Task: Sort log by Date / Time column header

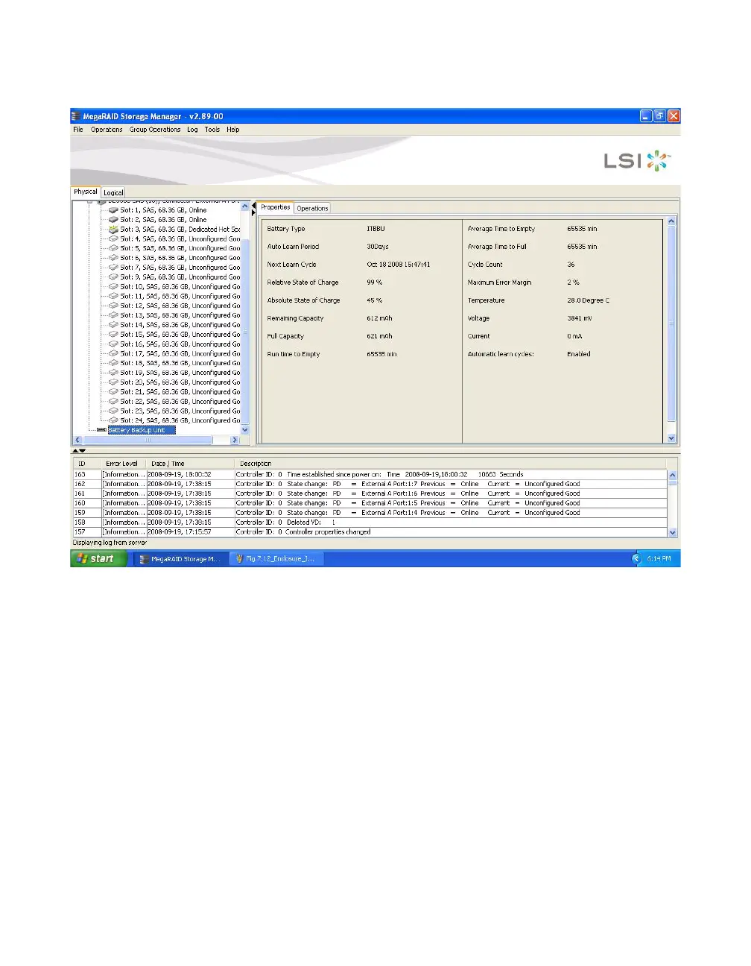Action: 189,464
